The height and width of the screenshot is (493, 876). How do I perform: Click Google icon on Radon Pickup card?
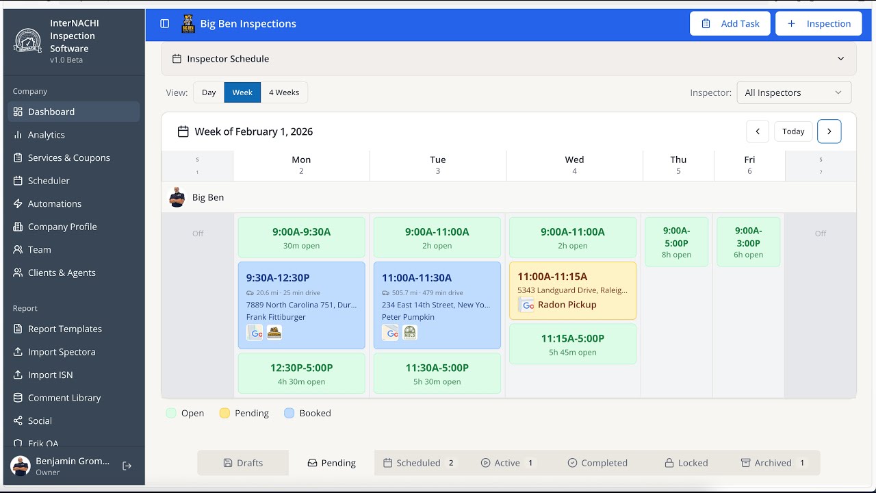(x=526, y=305)
